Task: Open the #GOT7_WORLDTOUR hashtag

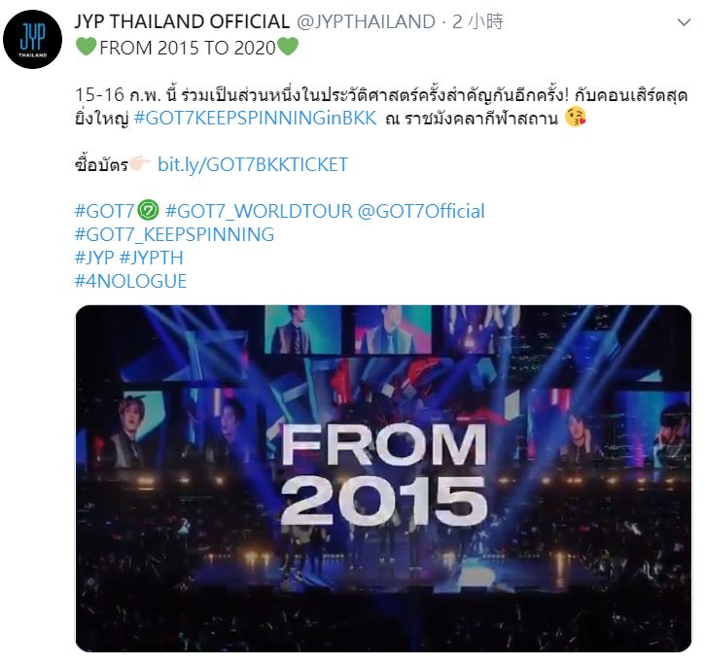Action: coord(259,211)
